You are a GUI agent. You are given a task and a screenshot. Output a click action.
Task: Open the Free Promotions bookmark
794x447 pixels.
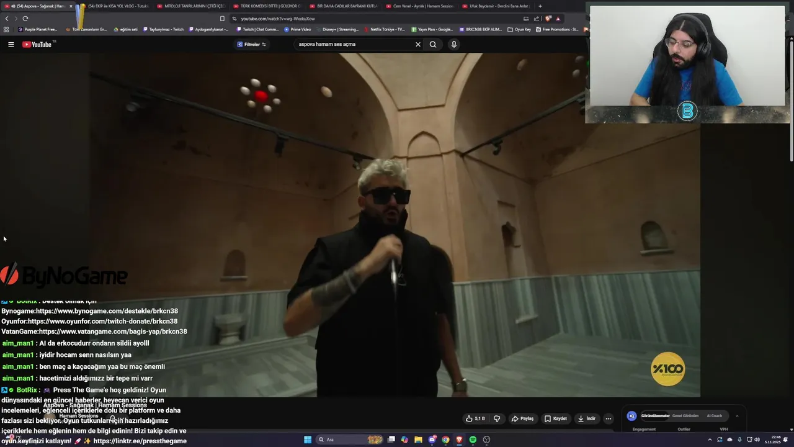point(557,29)
